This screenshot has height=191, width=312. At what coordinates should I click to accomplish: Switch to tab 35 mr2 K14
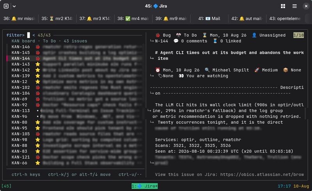point(57,18)
